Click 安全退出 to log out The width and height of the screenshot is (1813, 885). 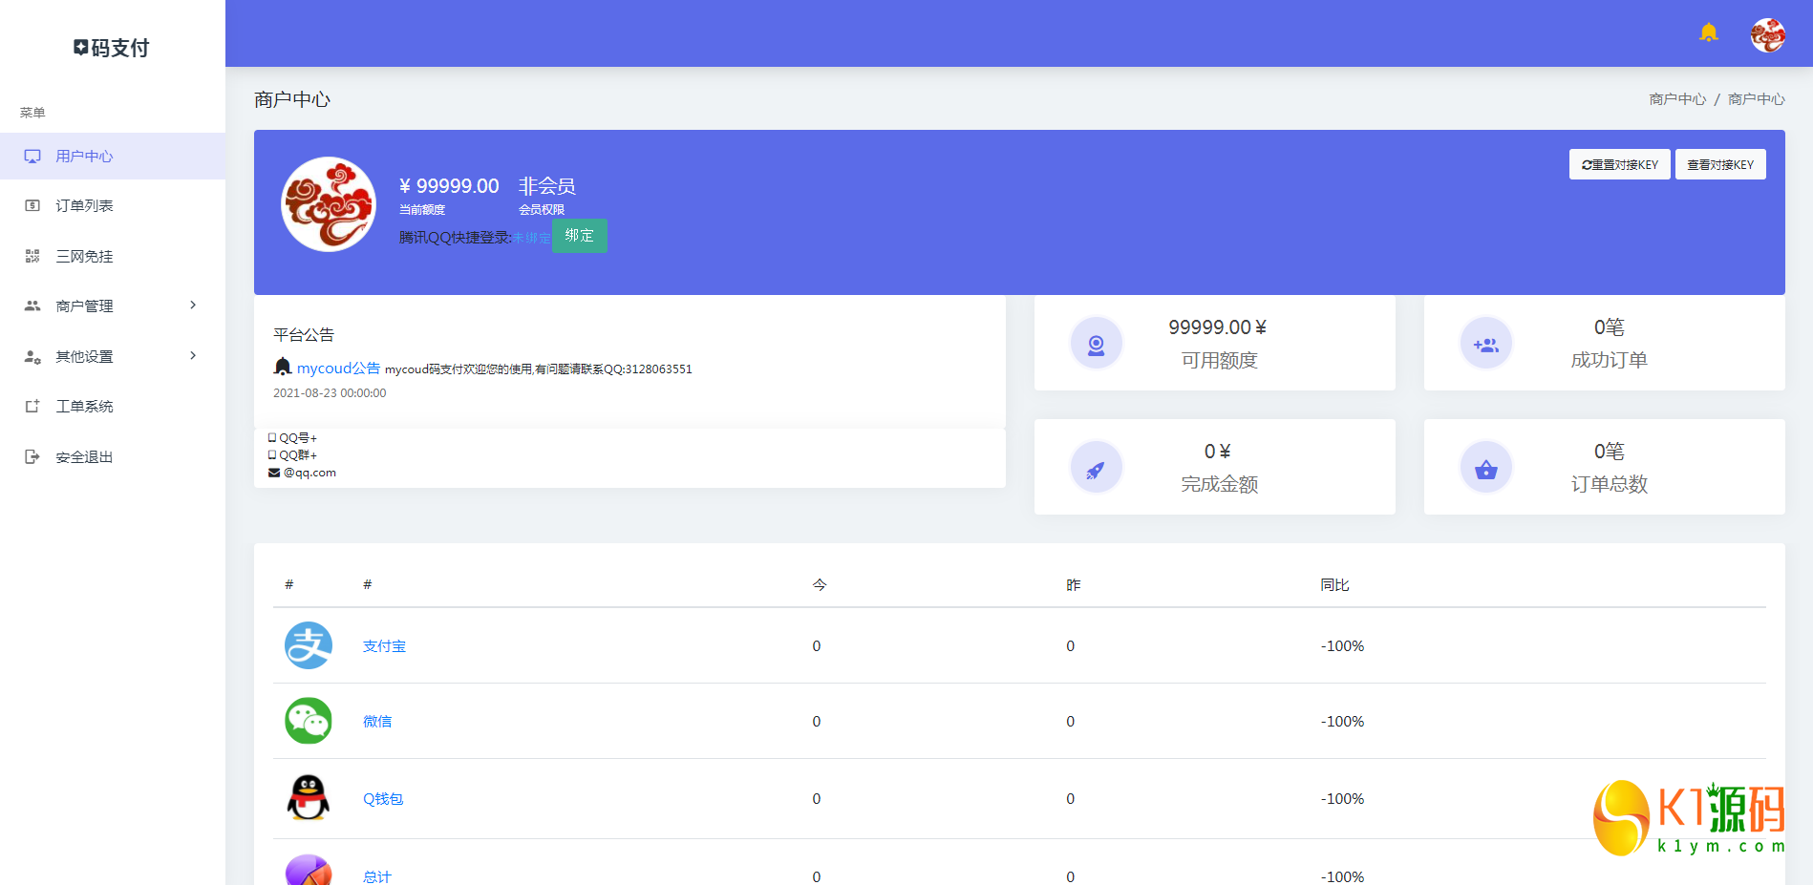tap(84, 456)
